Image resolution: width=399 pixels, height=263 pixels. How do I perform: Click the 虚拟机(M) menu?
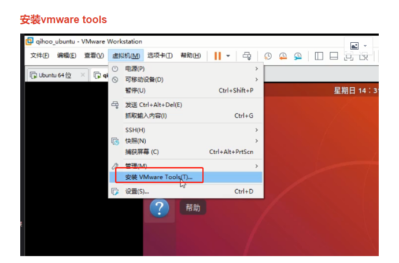click(126, 55)
